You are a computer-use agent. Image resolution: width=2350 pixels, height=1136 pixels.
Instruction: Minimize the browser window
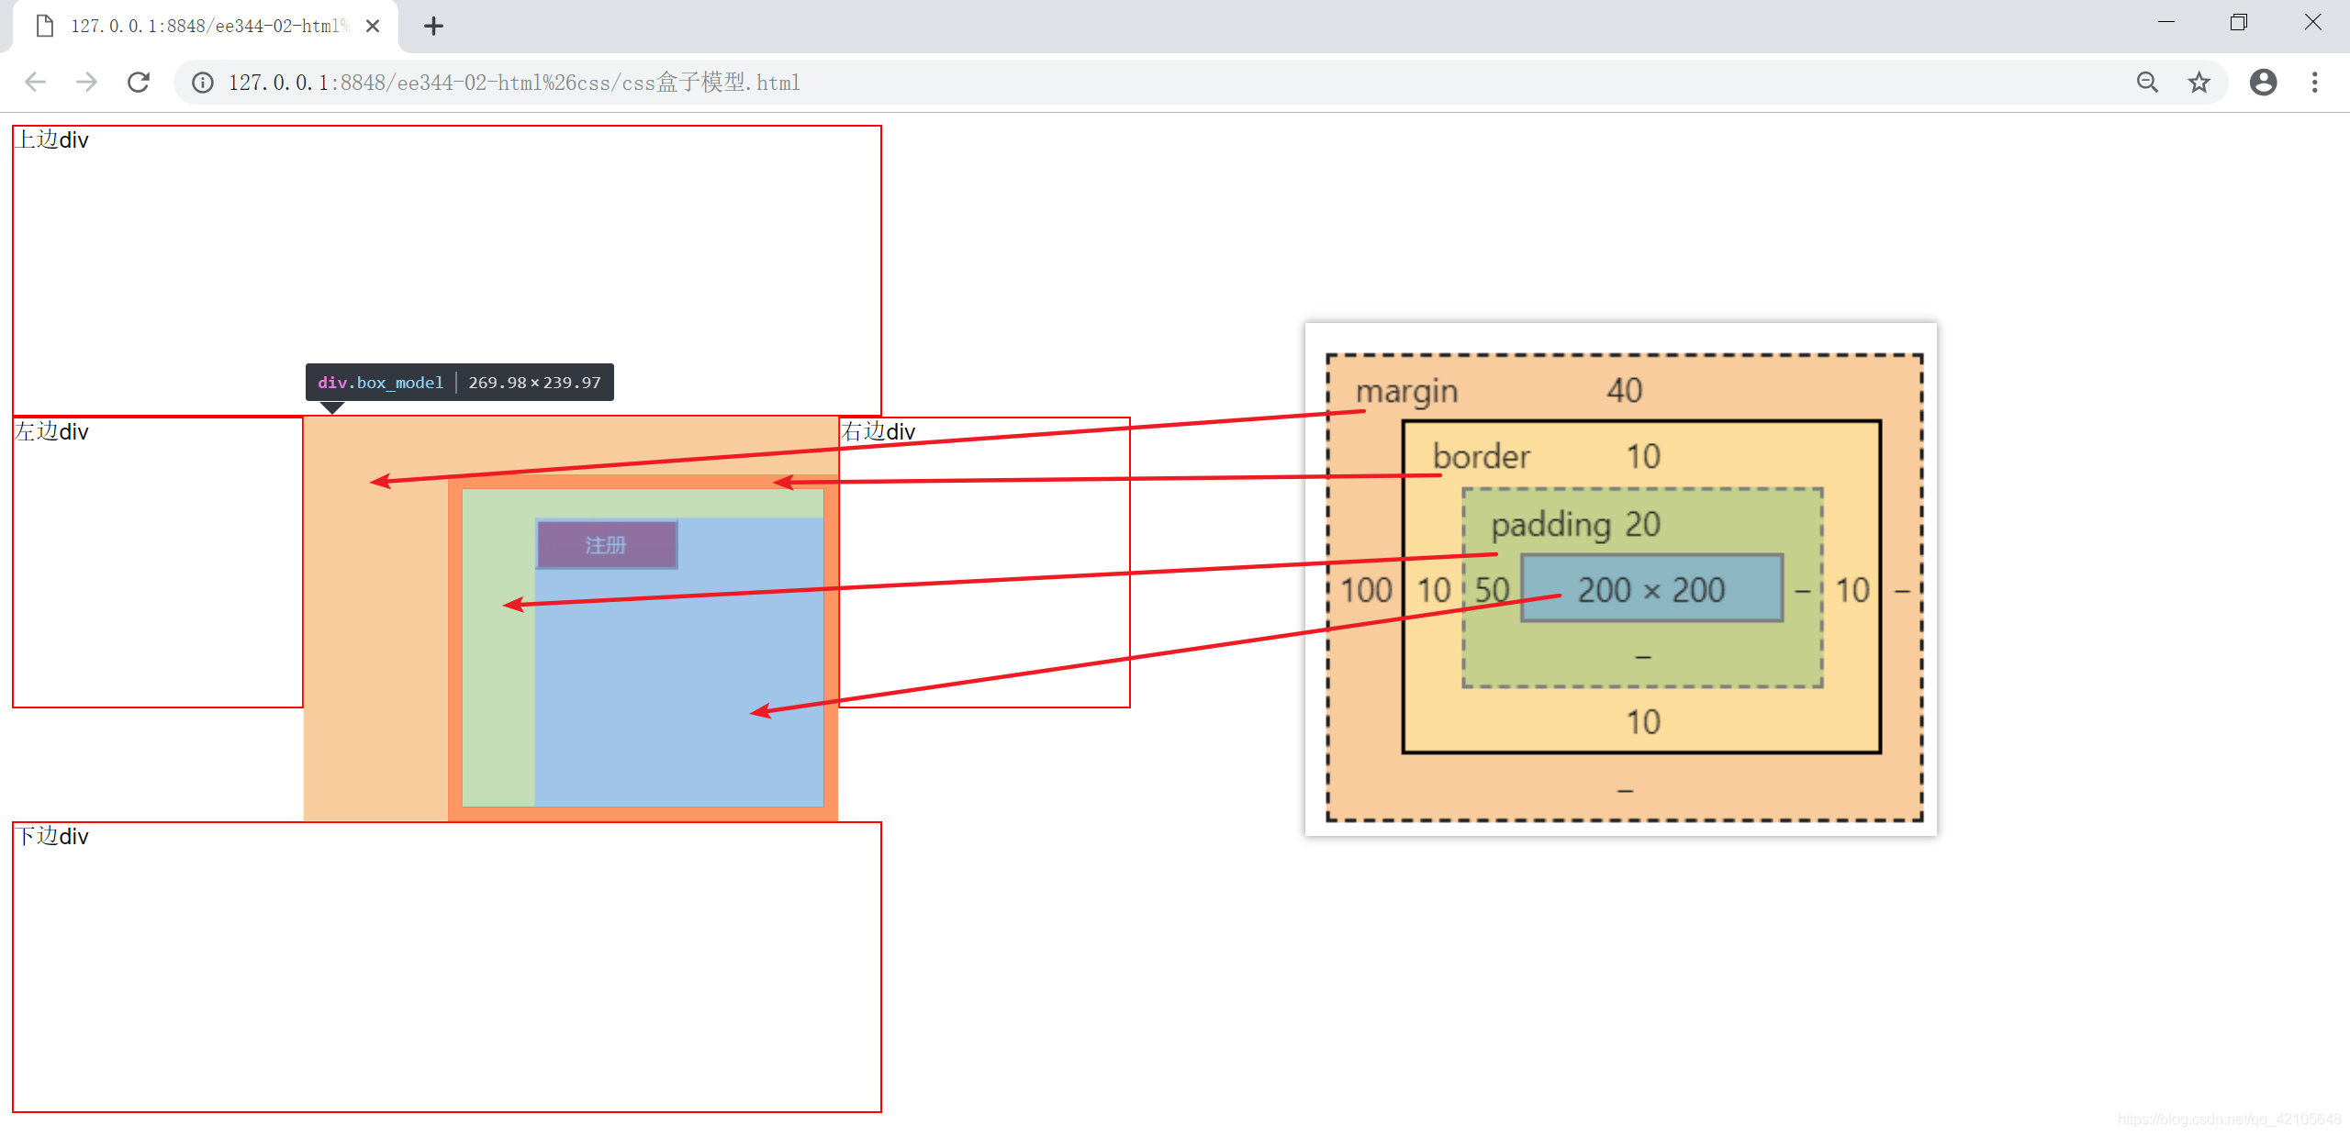[2166, 22]
